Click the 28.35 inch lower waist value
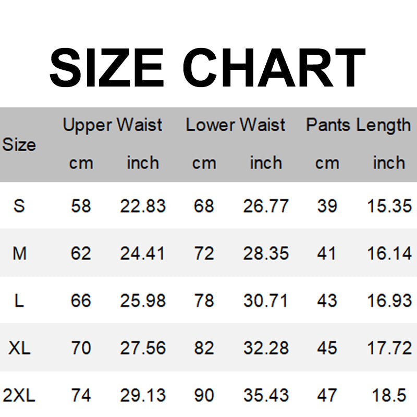 click(x=266, y=253)
